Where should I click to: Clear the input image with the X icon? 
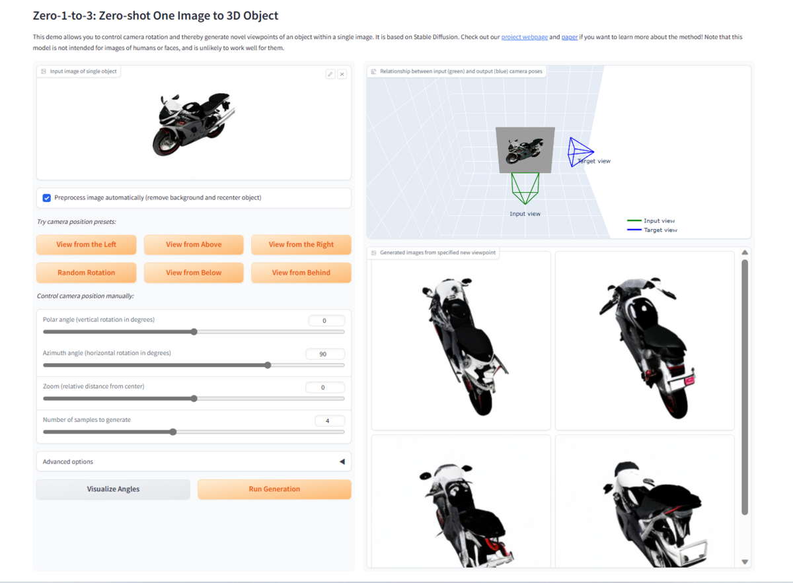[x=342, y=74]
